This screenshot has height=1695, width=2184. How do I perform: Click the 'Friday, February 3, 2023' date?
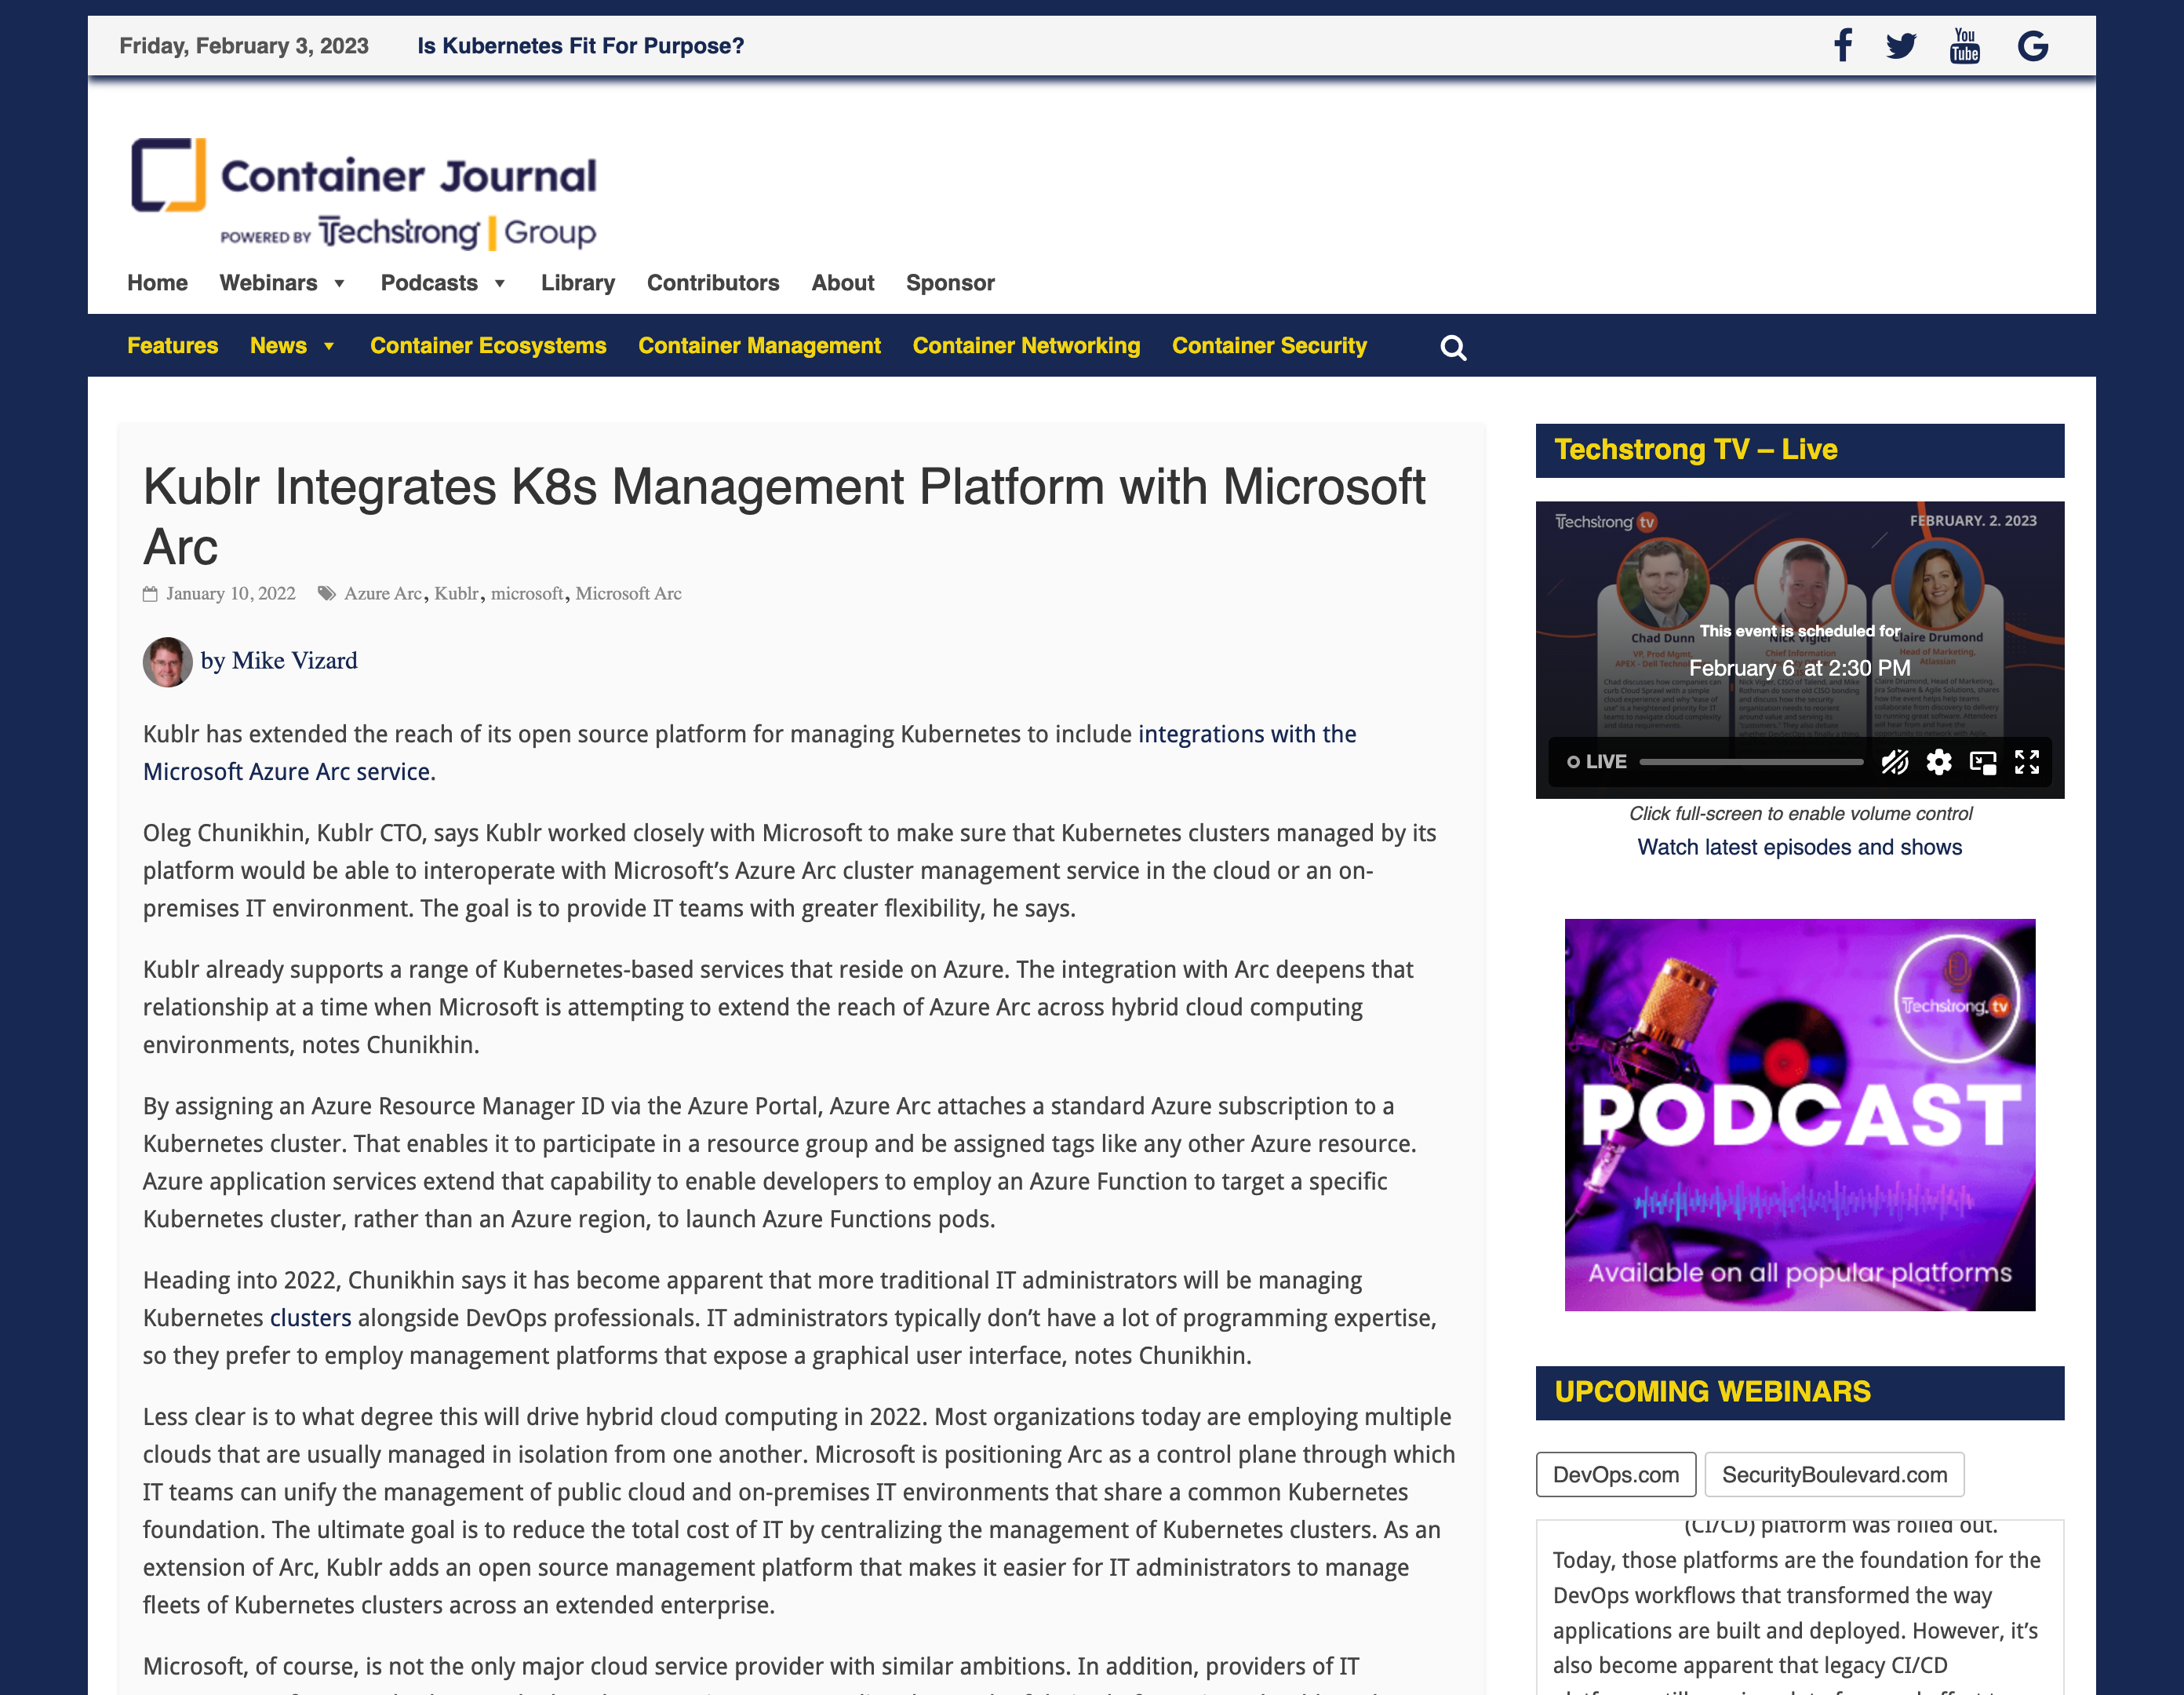[244, 46]
